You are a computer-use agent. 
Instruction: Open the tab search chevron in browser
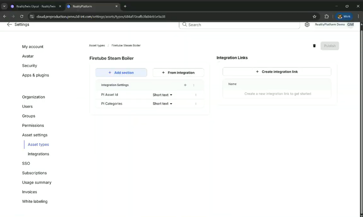coord(4,6)
